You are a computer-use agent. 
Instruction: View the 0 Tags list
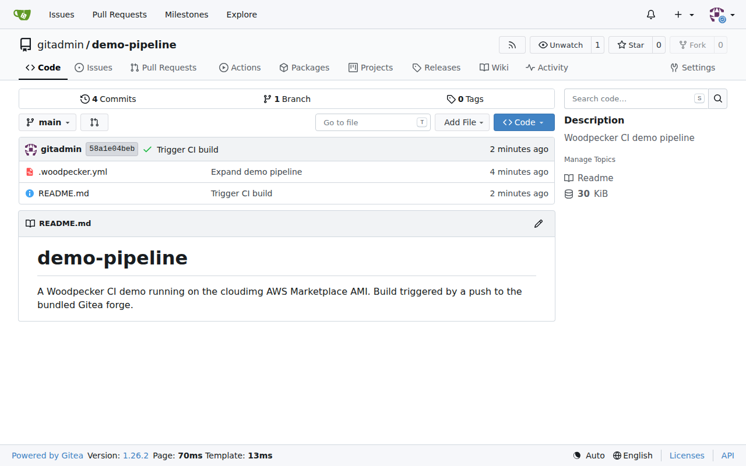coord(465,99)
